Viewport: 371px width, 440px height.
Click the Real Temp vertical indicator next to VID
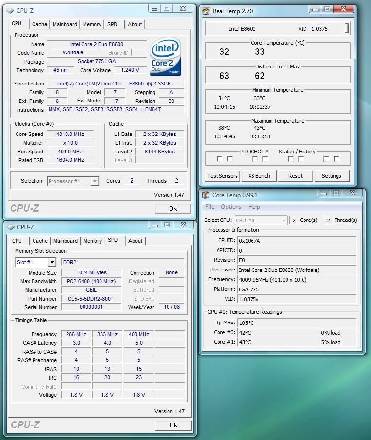tap(347, 28)
